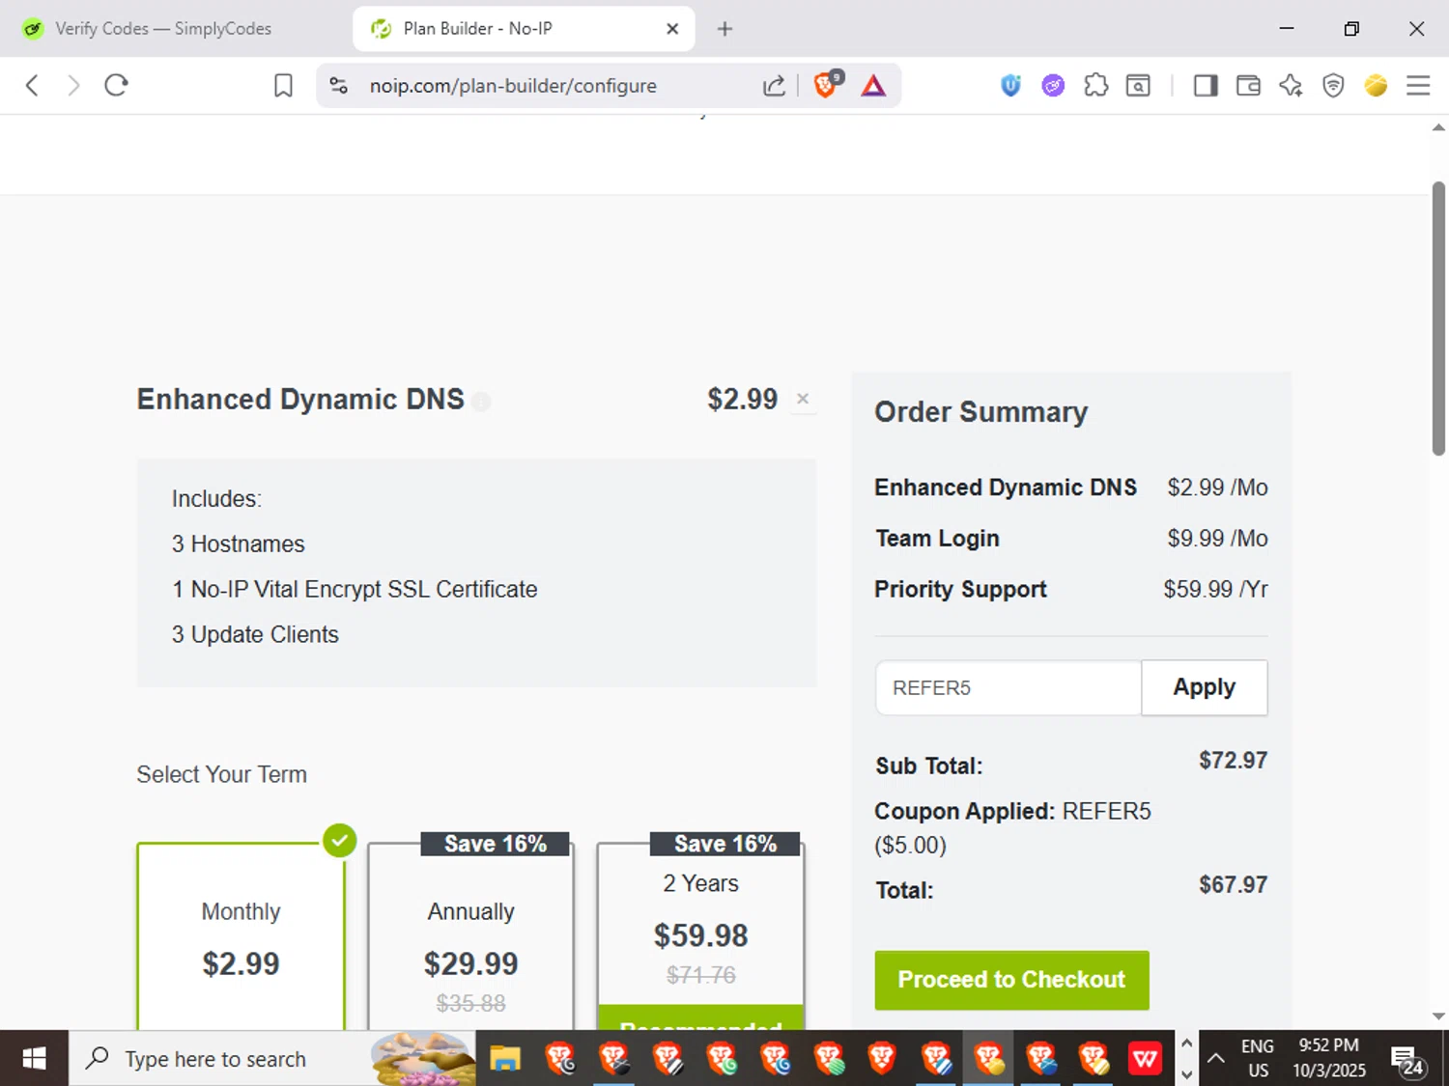Open the Bitwarden shield extension icon
The width and height of the screenshot is (1449, 1086).
coord(1010,86)
